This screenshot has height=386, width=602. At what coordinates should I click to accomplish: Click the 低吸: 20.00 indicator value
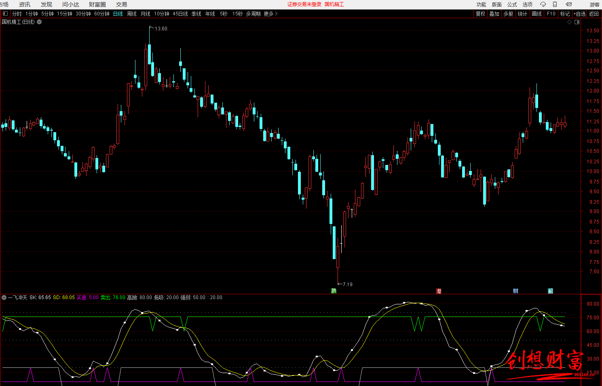pyautogui.click(x=166, y=297)
